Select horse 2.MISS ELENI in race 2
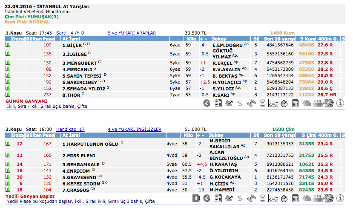The image size is (353, 211). tap(79, 156)
